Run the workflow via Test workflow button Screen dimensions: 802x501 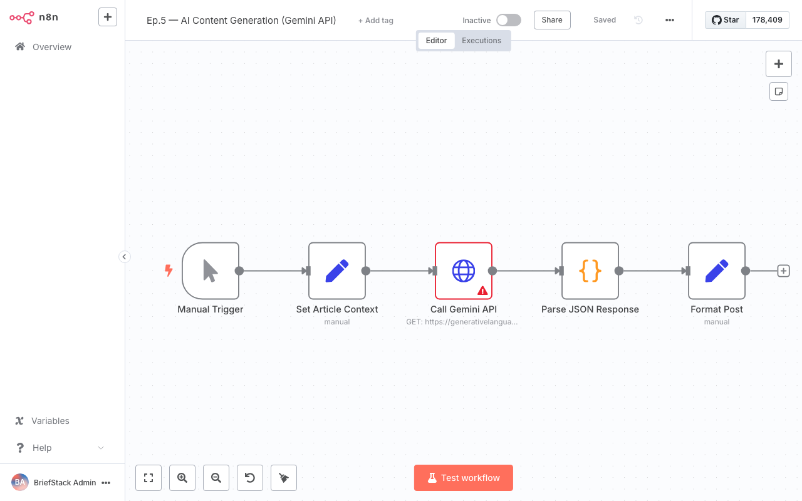pos(463,478)
